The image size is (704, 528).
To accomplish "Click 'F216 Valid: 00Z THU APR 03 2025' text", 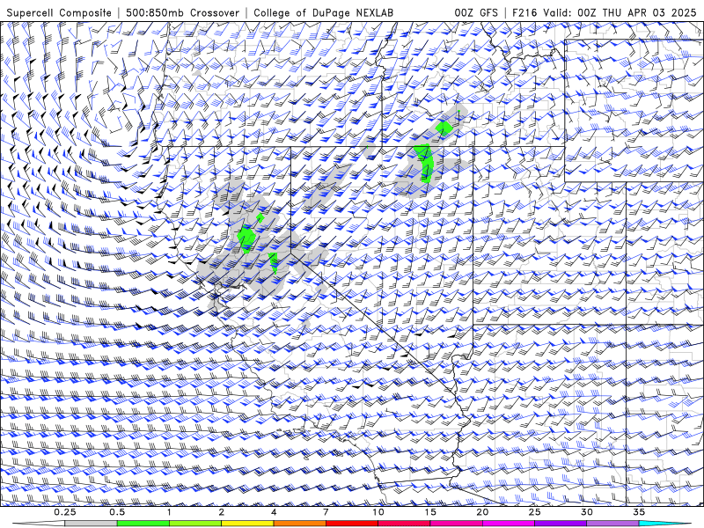I will tap(605, 12).
